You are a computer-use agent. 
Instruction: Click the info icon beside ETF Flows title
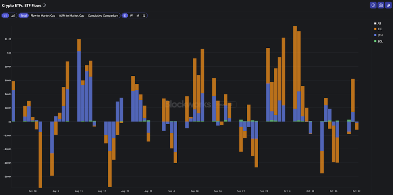[x=44, y=5]
